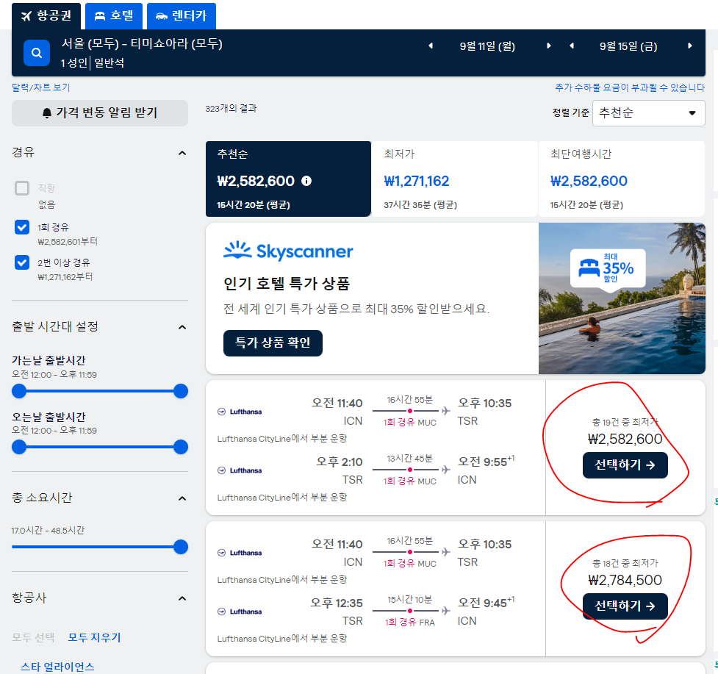Click the 모두 지우기 airlines link
This screenshot has width=718, height=674.
[x=94, y=637]
